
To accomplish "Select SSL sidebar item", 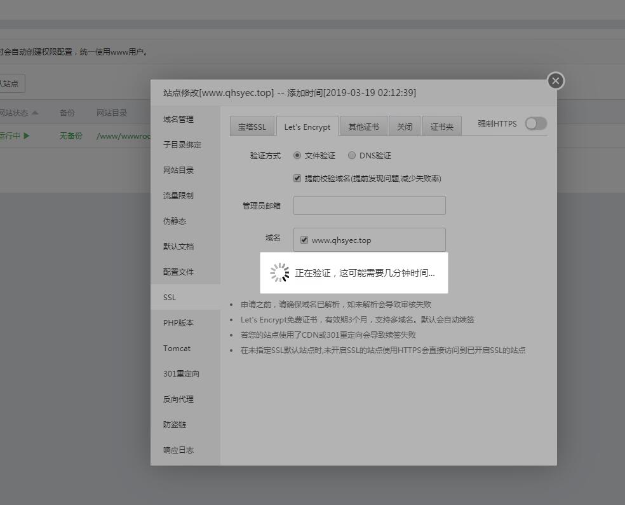I will coord(185,297).
